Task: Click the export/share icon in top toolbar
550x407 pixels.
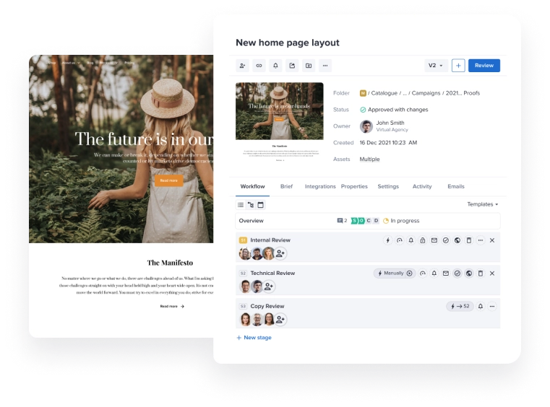Action: 292,66
